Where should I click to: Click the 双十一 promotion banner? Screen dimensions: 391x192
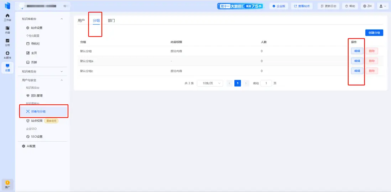pos(240,6)
